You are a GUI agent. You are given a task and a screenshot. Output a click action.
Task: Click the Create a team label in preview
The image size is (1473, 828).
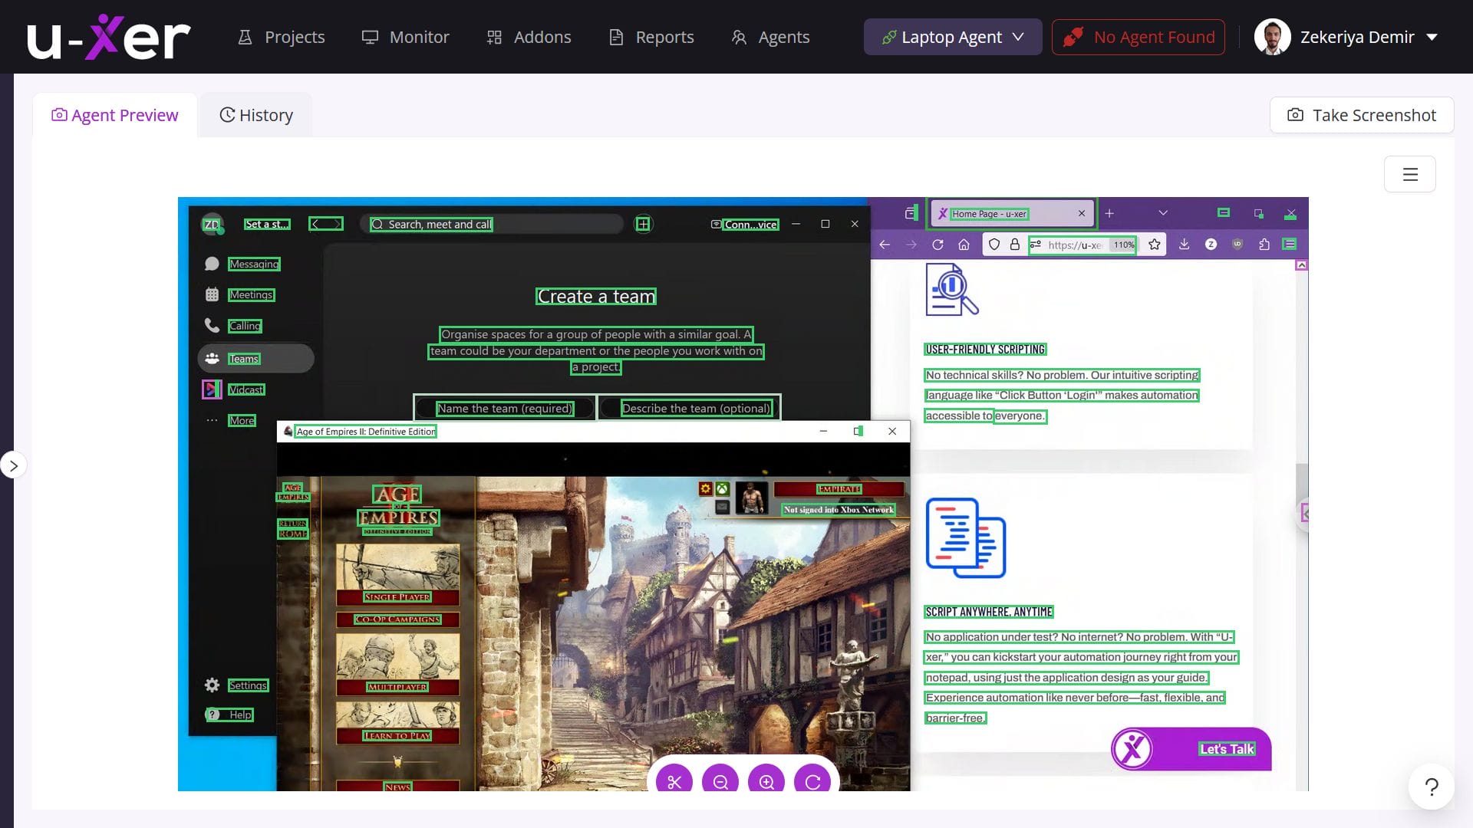click(596, 297)
